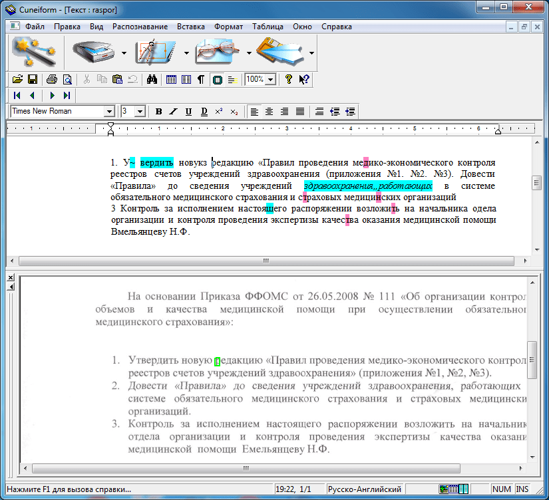Screen dimensions: 549x500
Task: Open the Распознавание menu
Action: 140,27
